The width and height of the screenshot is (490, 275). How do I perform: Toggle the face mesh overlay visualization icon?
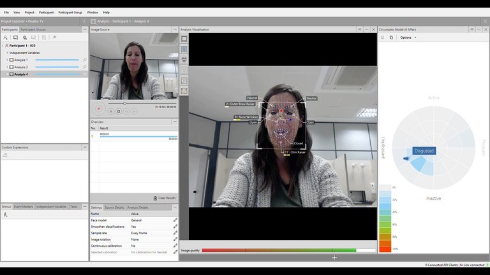click(x=184, y=59)
